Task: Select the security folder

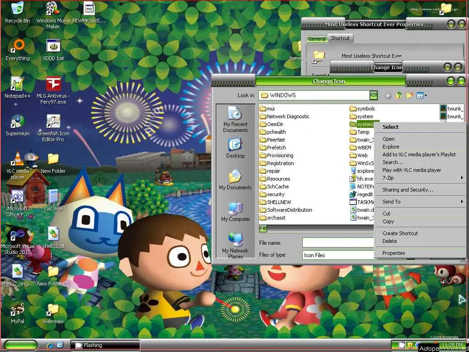Action: click(272, 194)
